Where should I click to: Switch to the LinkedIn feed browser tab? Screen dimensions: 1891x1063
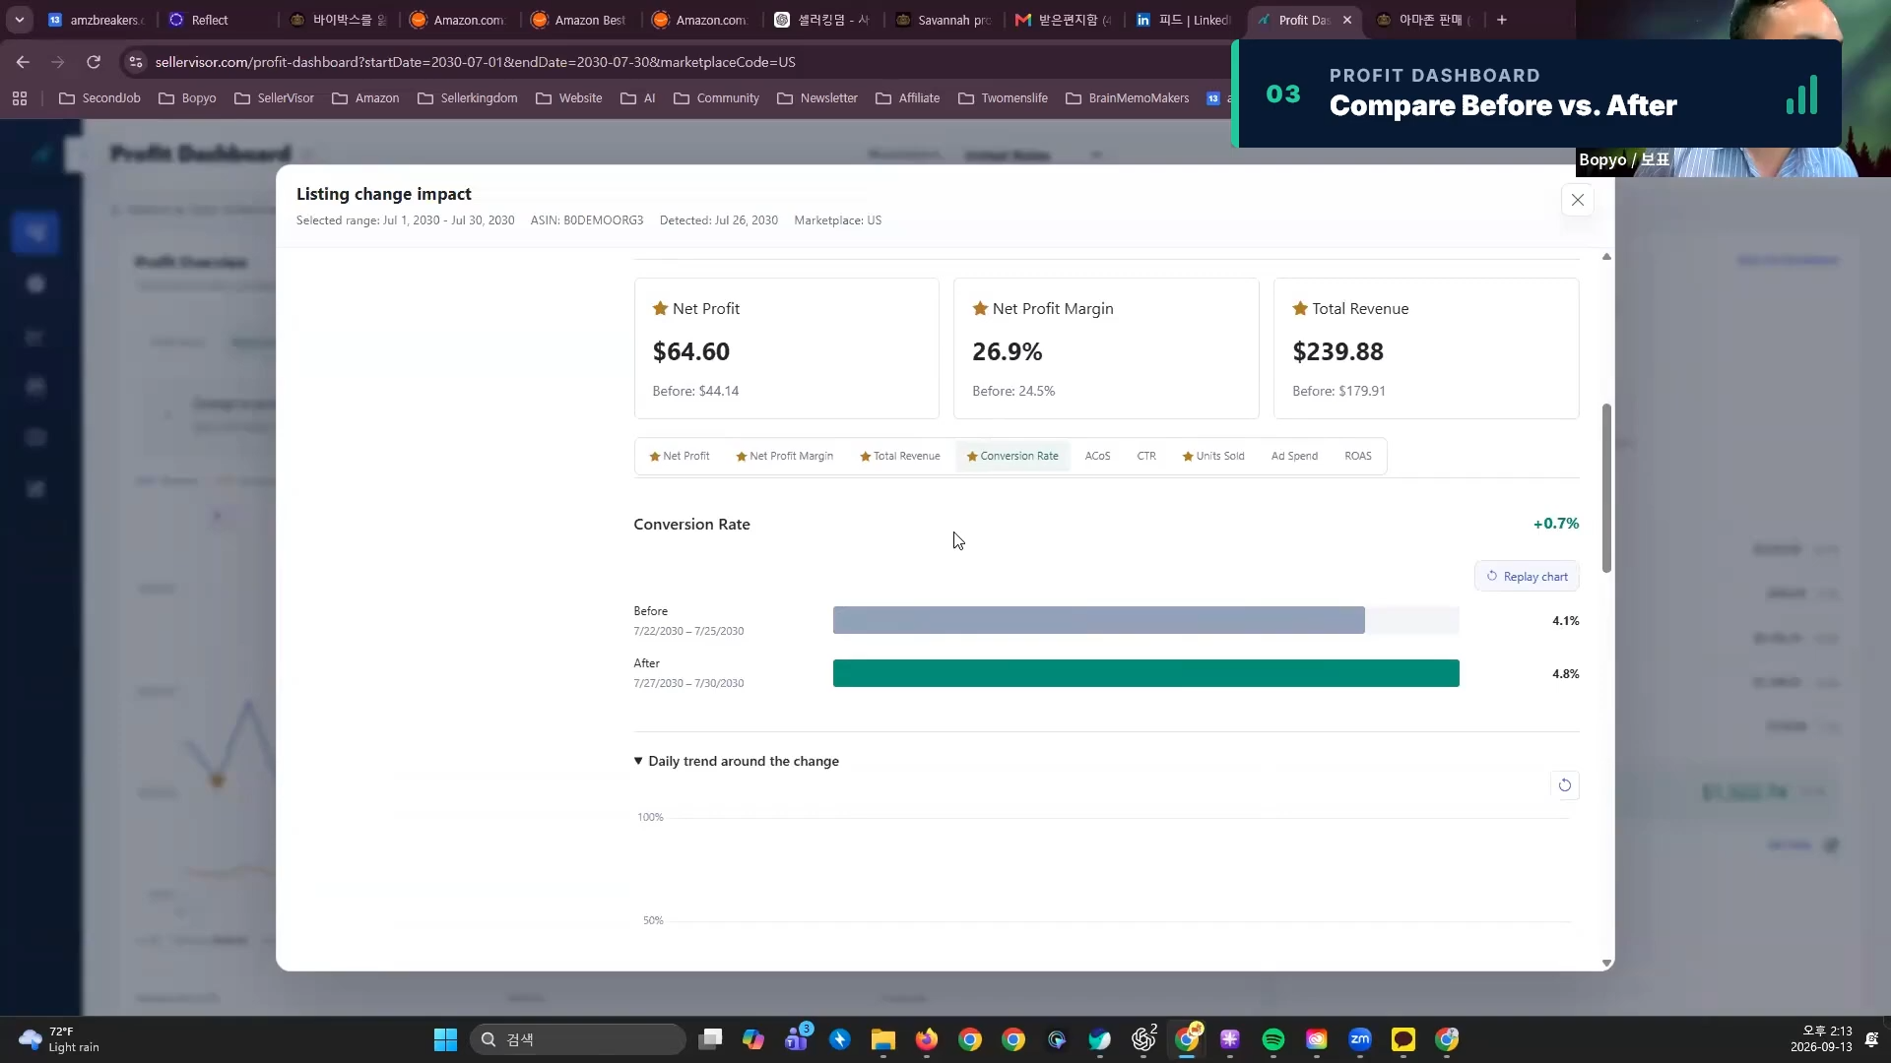tap(1184, 20)
